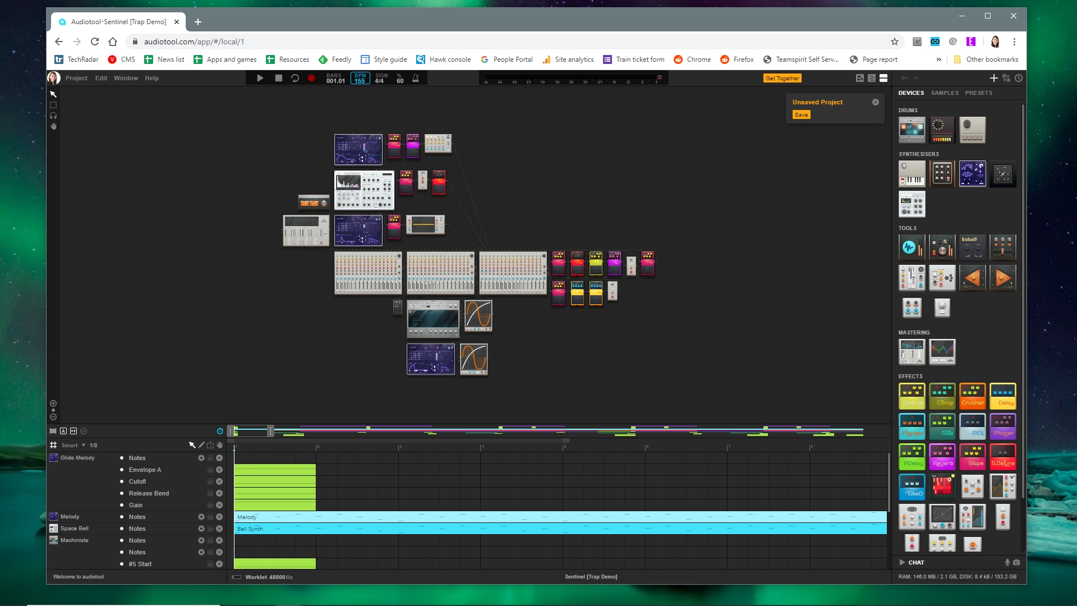
Task: Click the Crusher effect icon in EFFECTS
Action: tap(972, 396)
